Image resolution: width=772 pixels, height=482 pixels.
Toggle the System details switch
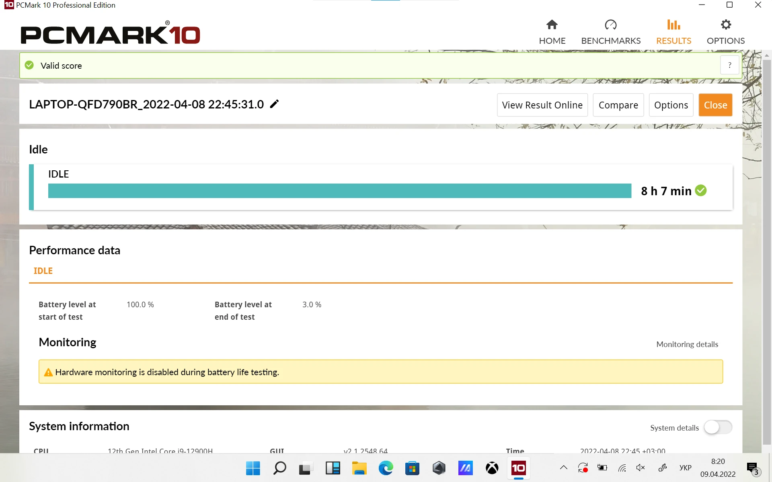(x=718, y=427)
